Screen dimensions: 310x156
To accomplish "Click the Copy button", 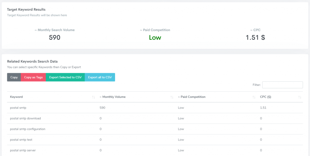I will (x=14, y=77).
